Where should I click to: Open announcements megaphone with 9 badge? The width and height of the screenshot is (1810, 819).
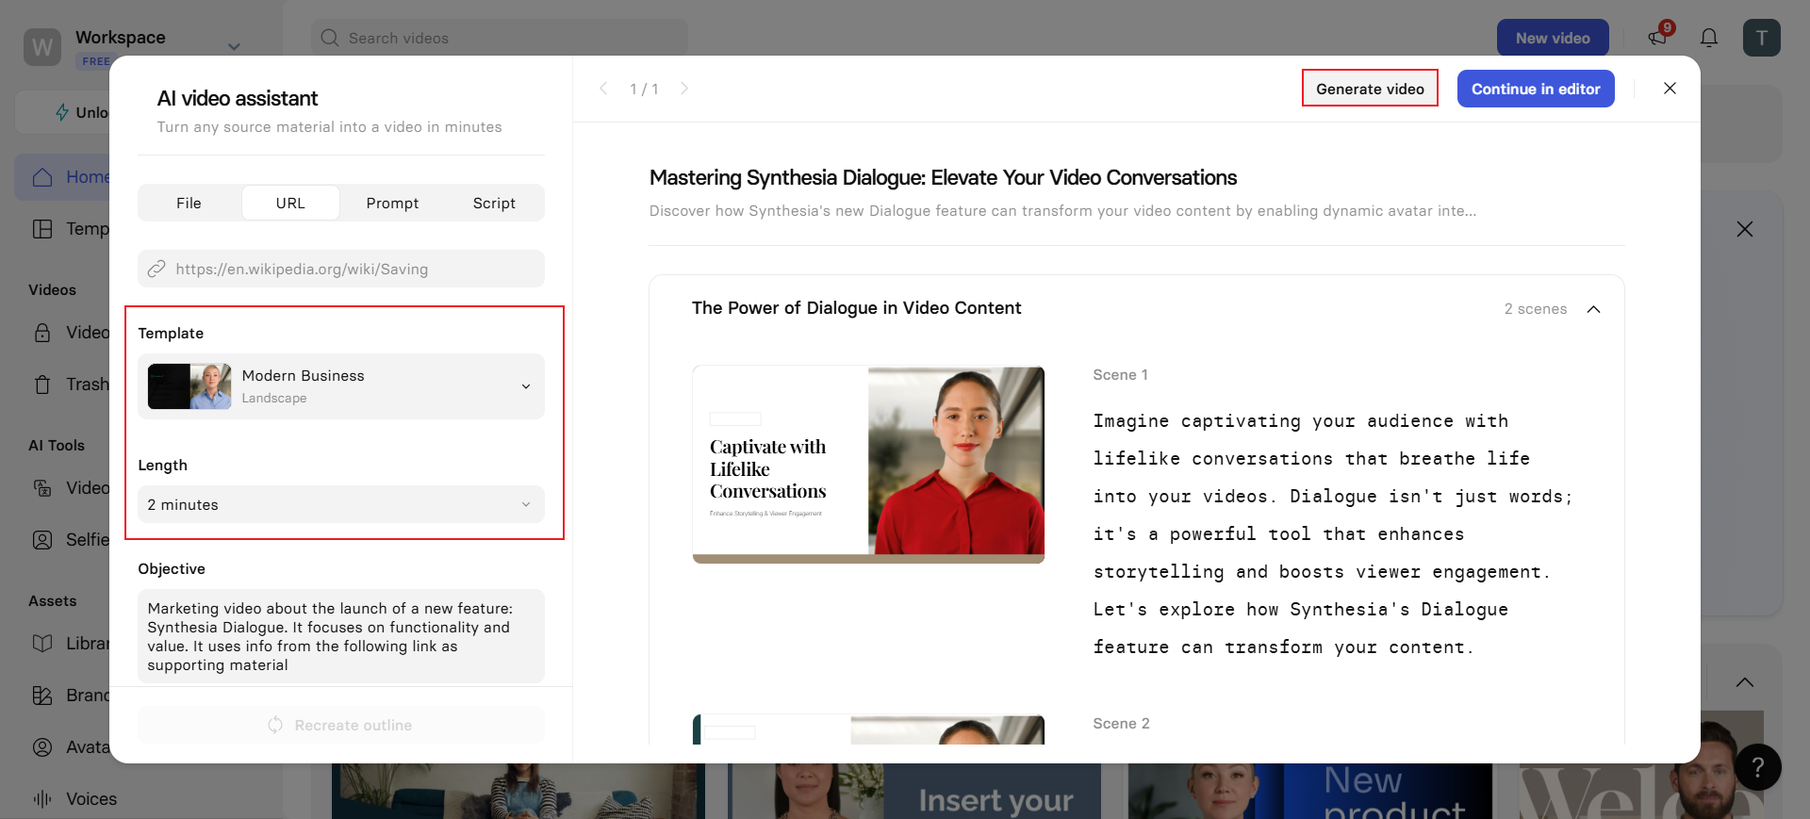coord(1658,37)
